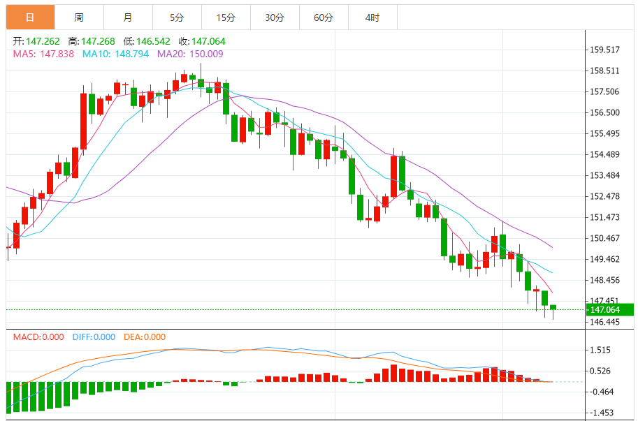Click the 151.473 price axis label
The height and width of the screenshot is (421, 638).
(605, 217)
